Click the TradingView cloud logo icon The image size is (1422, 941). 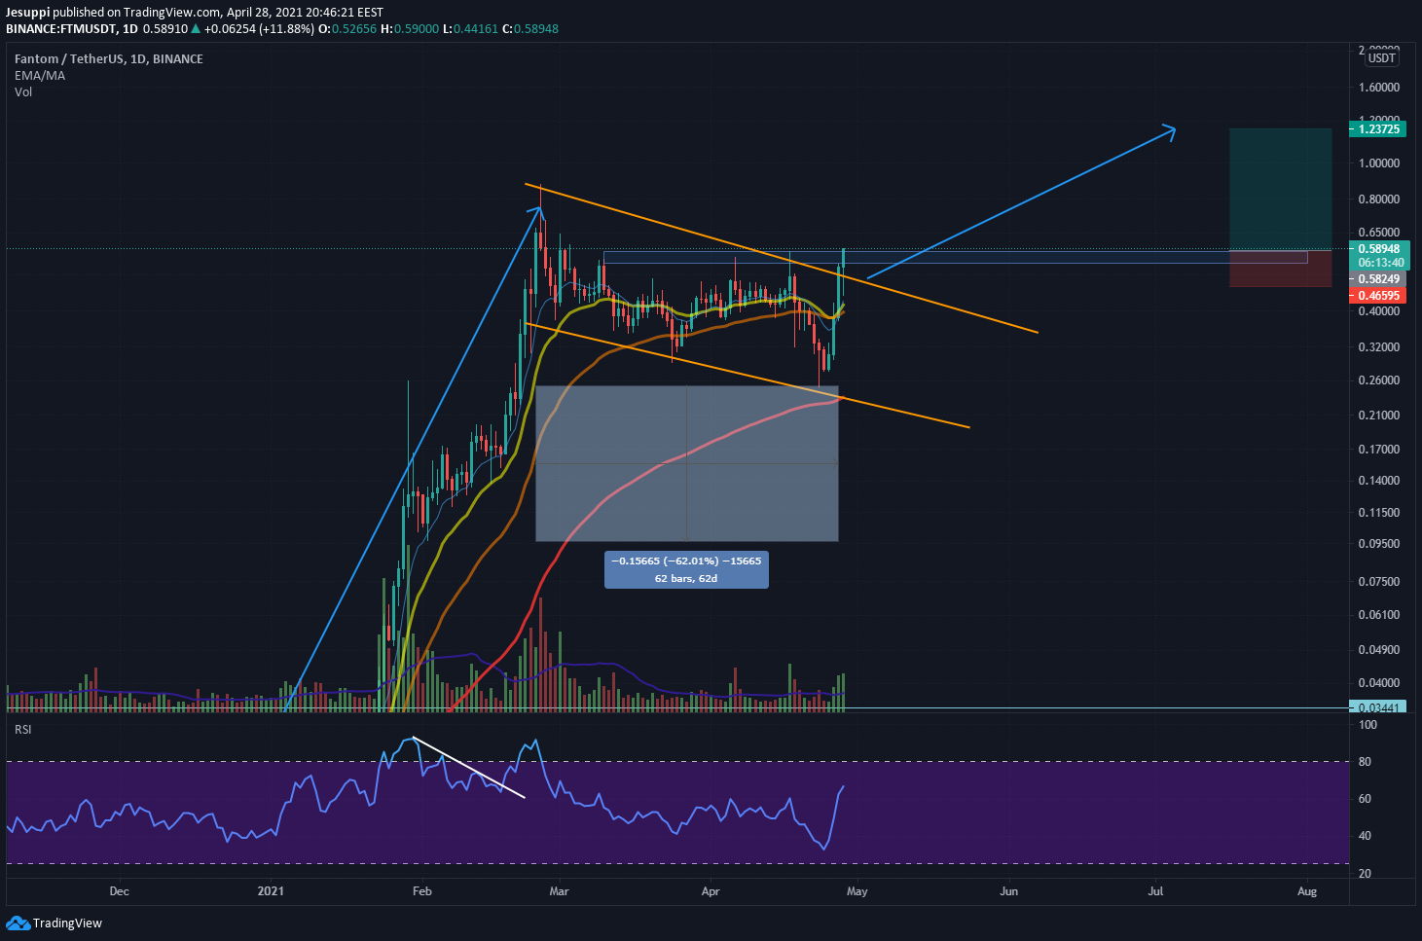(x=18, y=923)
